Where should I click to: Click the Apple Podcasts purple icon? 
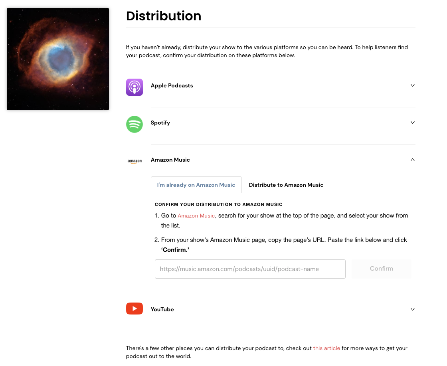(134, 87)
